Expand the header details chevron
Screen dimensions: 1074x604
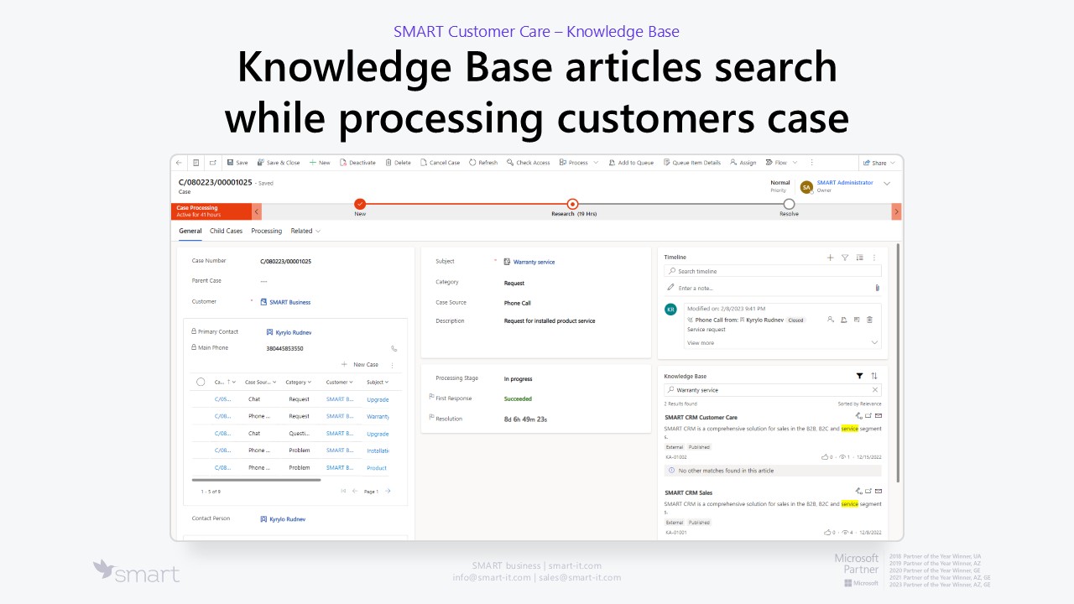click(887, 184)
